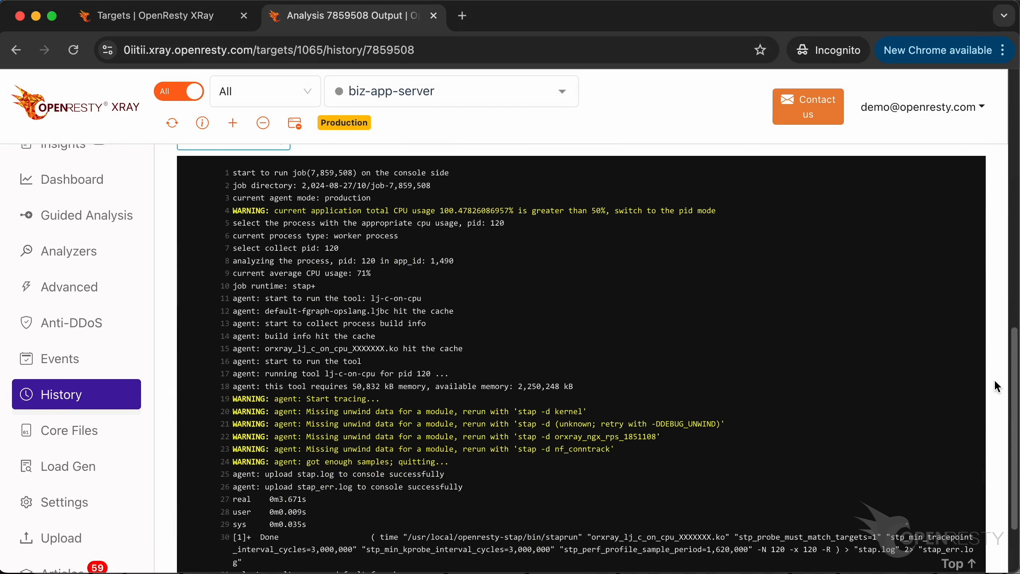The height and width of the screenshot is (574, 1020).
Task: Click the Incognito indicator
Action: tap(828, 50)
